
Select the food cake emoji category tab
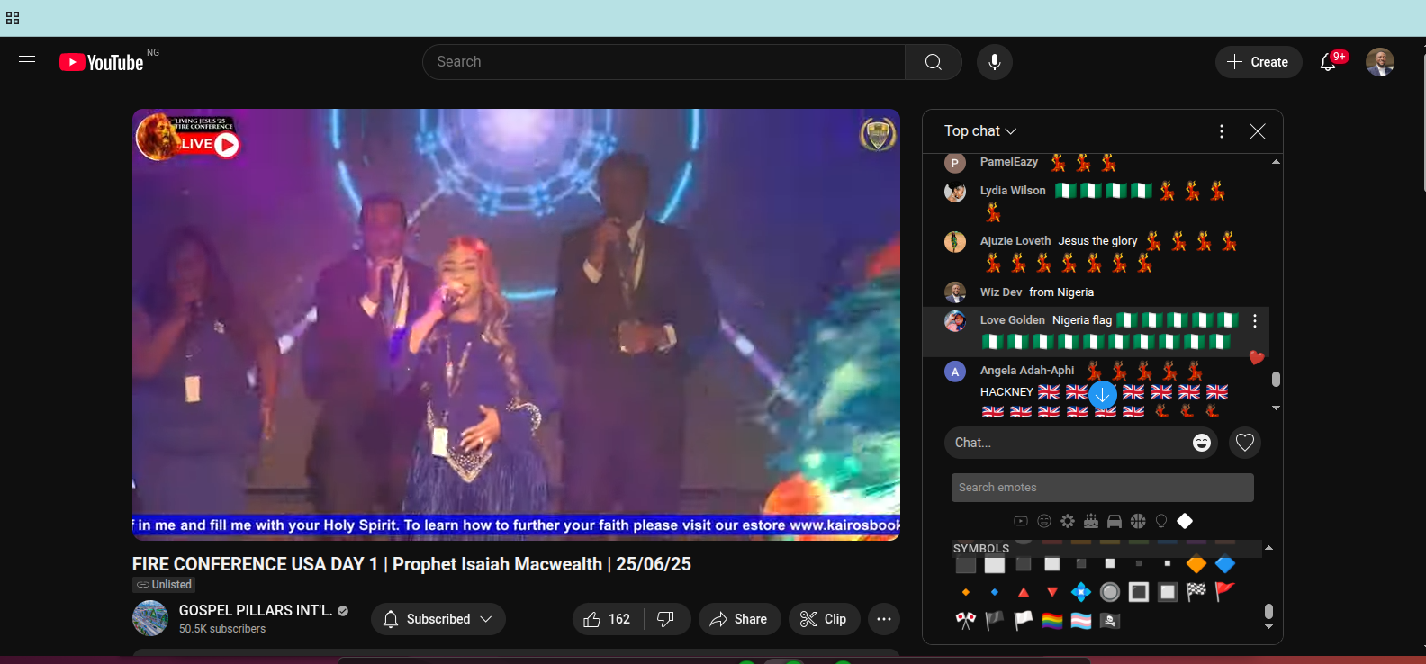click(x=1090, y=521)
